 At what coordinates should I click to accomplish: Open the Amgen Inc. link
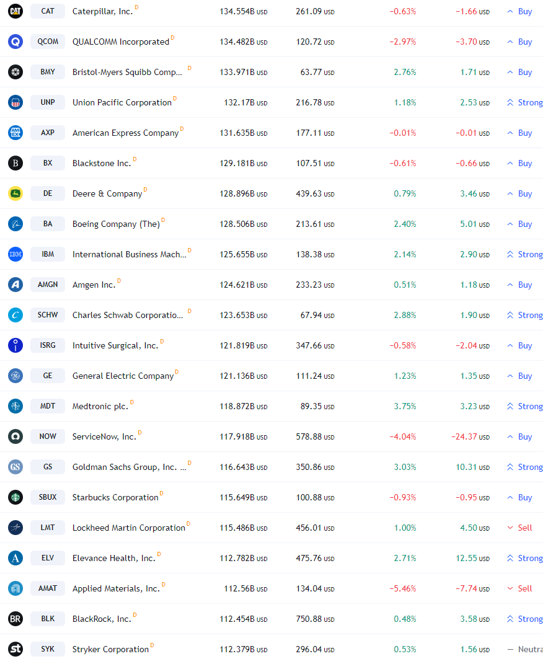(x=94, y=285)
